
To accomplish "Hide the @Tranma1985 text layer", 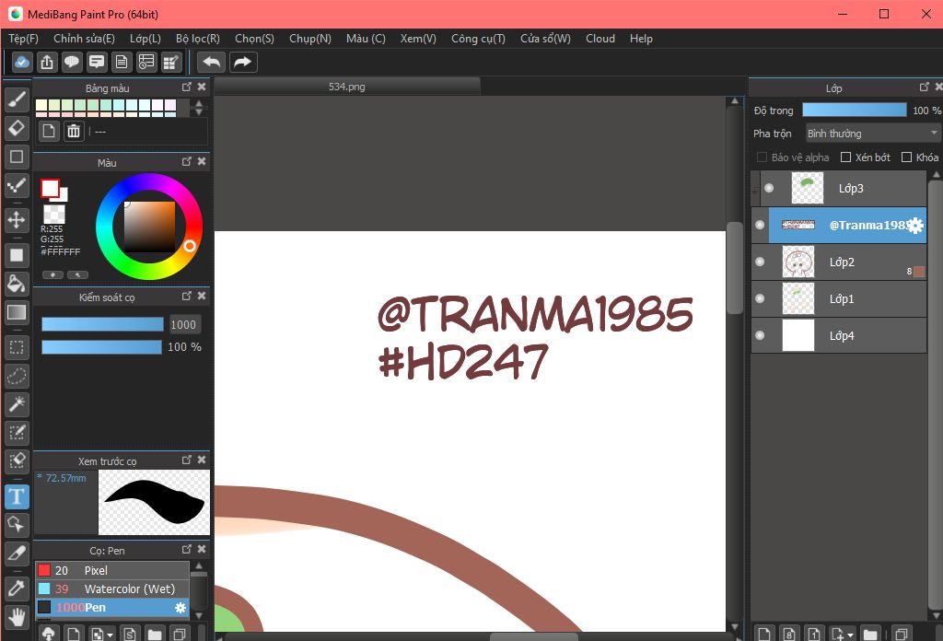I will click(x=760, y=225).
